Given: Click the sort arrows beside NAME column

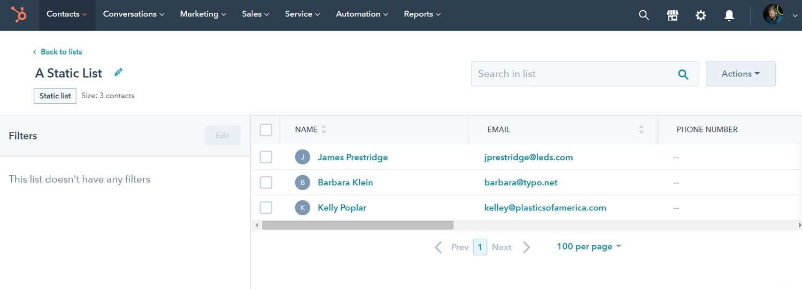Looking at the screenshot, I should 323,129.
